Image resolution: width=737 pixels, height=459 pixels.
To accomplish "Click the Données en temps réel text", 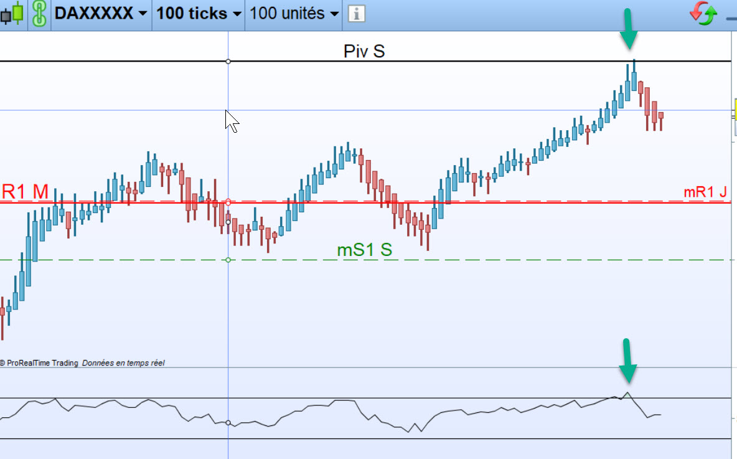I will (123, 363).
